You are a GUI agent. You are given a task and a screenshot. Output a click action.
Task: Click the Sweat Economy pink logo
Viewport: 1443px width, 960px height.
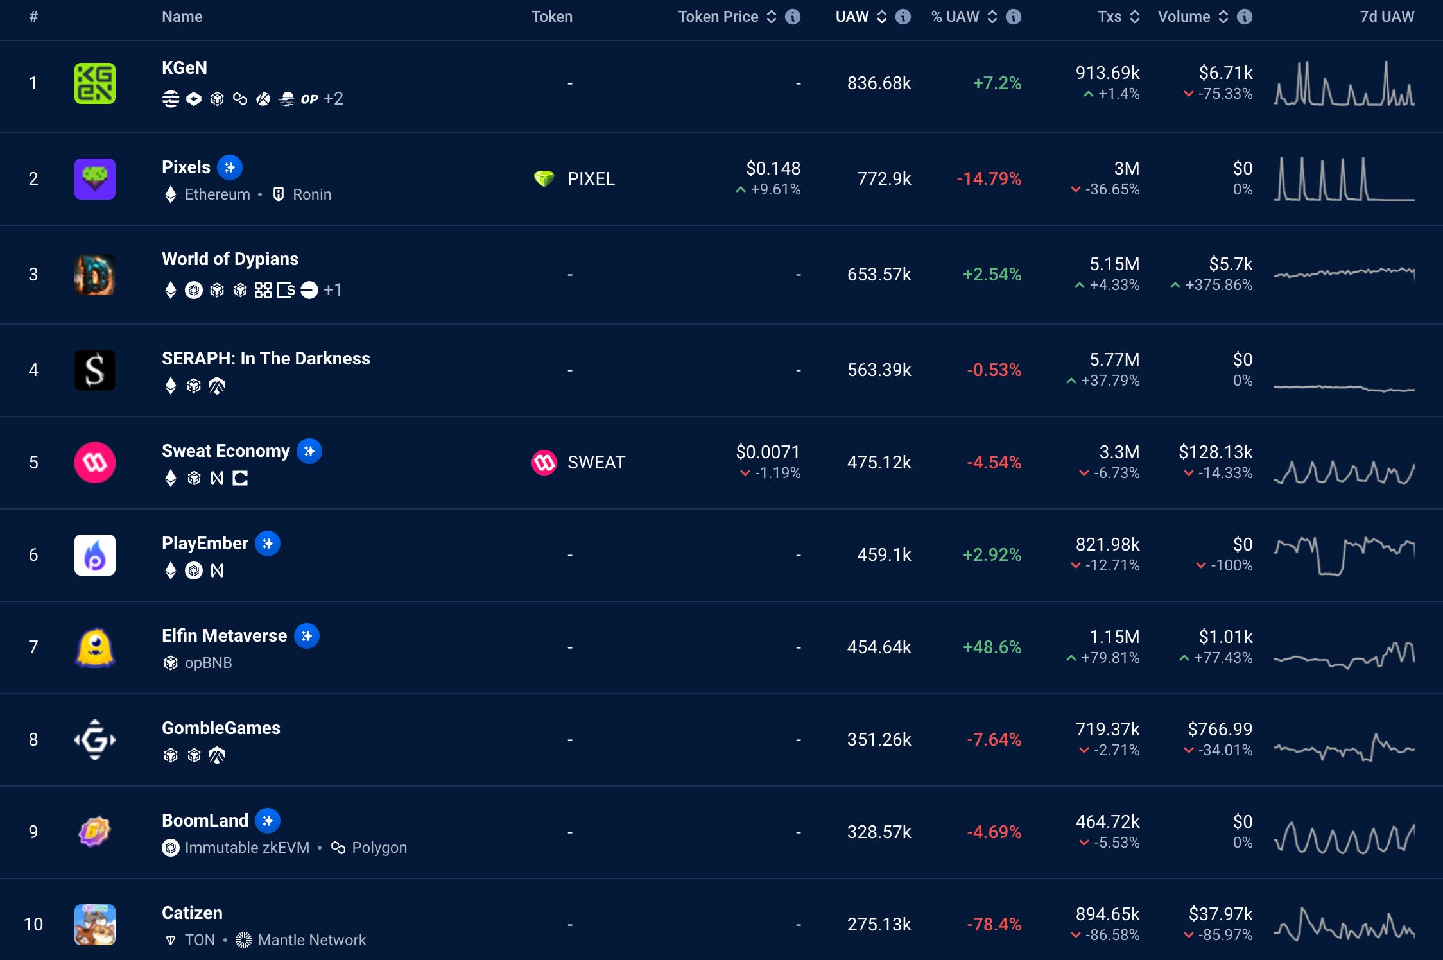tap(95, 462)
